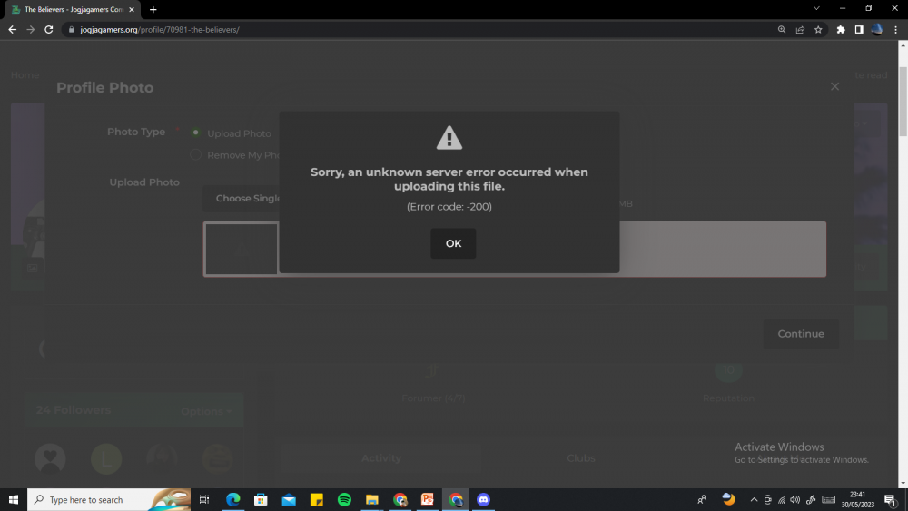908x511 pixels.
Task: Open the network status tray icon
Action: (782, 499)
